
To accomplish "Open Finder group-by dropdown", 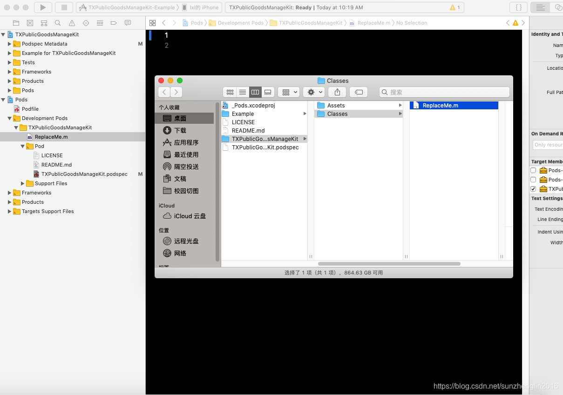I will pyautogui.click(x=288, y=92).
